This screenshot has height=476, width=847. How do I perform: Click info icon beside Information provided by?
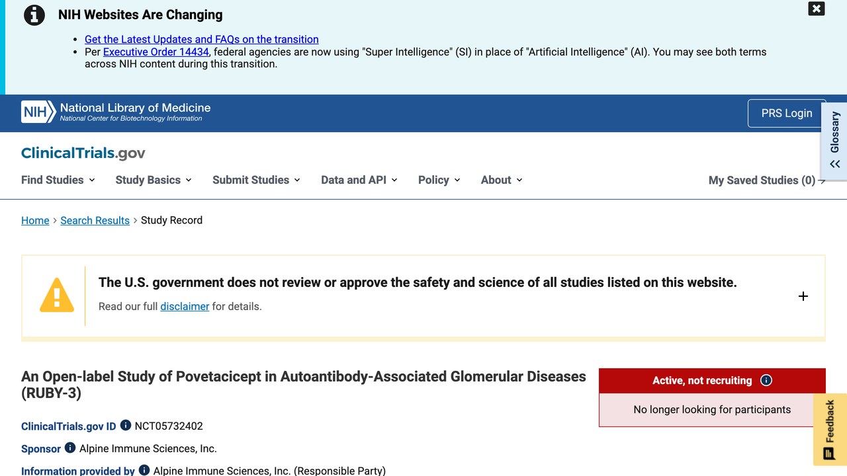point(144,471)
